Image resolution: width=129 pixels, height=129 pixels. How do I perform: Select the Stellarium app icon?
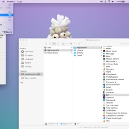click(x=104, y=97)
